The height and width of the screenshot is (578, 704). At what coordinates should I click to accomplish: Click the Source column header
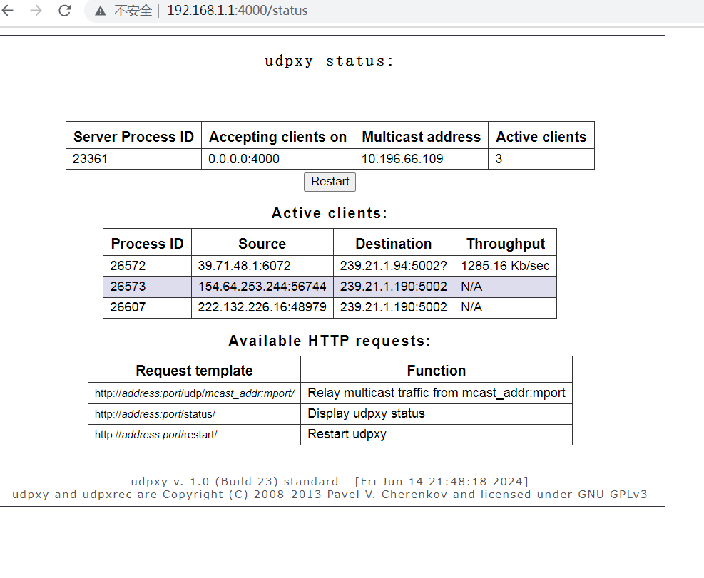[262, 244]
